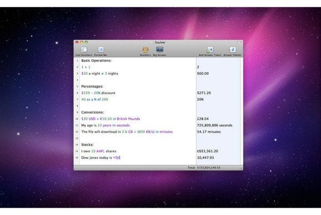Click the 'My age is 23 years in seconds' line
This screenshot has width=321, height=215.
tap(105, 125)
